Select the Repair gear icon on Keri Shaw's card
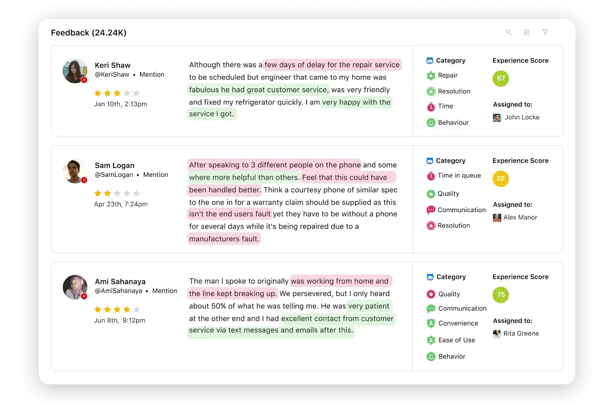This screenshot has height=411, width=614. click(430, 76)
